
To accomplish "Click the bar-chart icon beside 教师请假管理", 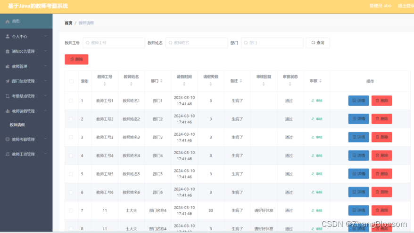I will point(8,111).
